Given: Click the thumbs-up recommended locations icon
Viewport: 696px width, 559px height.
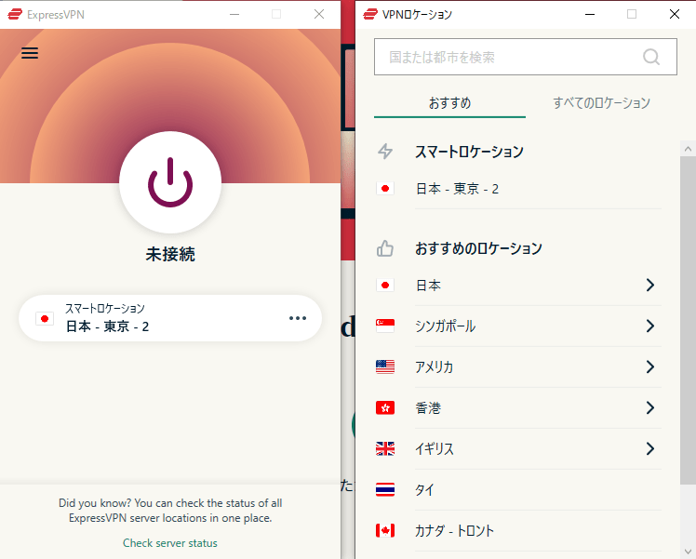Looking at the screenshot, I should 385,248.
